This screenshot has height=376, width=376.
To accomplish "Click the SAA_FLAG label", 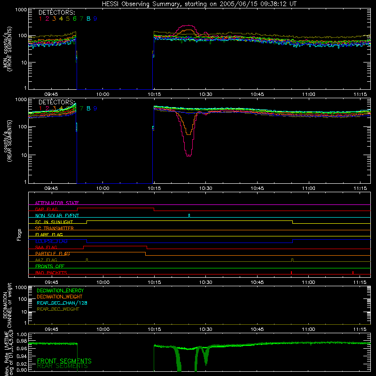I will (46, 247).
